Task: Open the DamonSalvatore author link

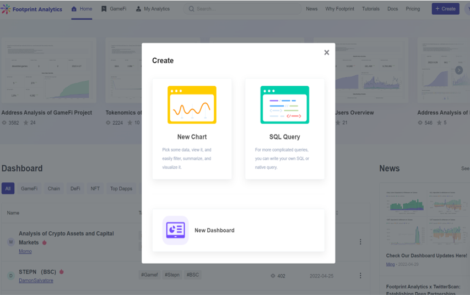Action: click(x=36, y=280)
